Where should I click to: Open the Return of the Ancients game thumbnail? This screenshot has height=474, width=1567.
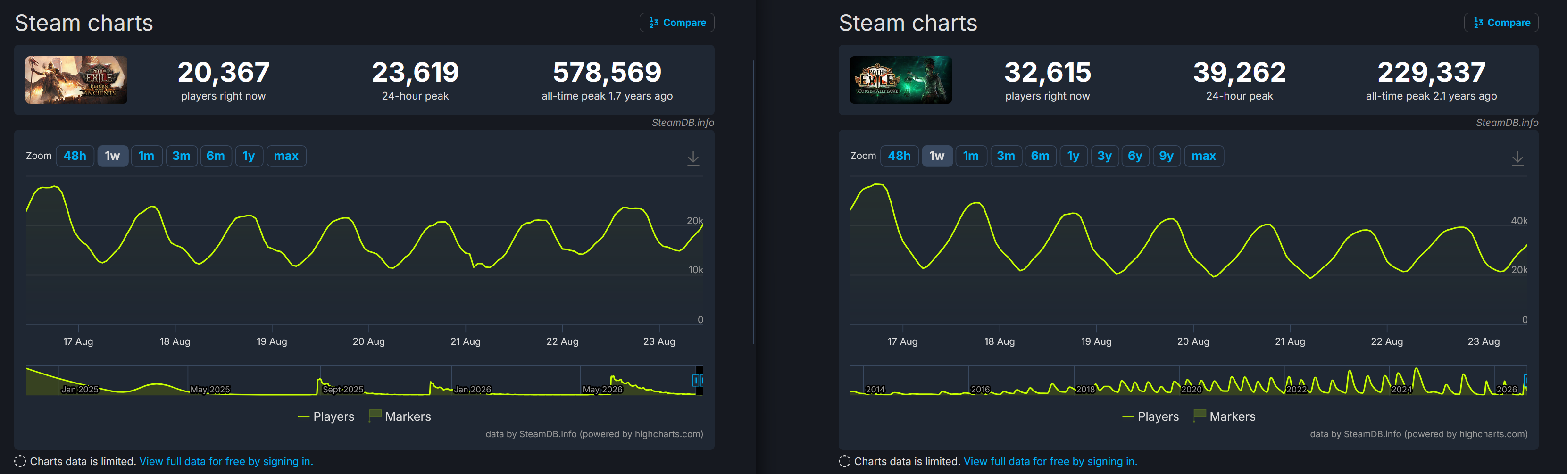pos(76,80)
